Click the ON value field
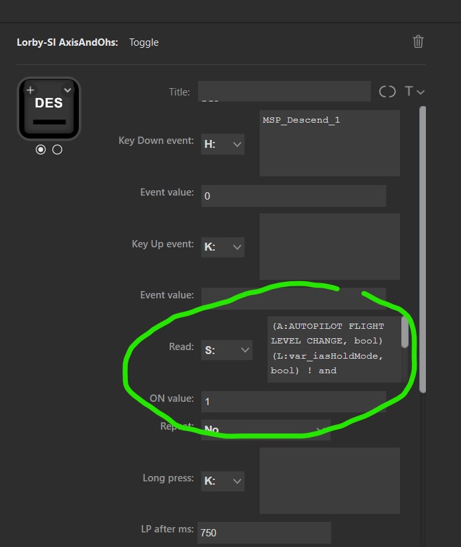The image size is (461, 547). tap(293, 402)
